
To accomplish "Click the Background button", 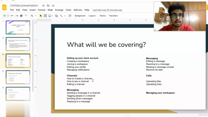I will 80,16.
